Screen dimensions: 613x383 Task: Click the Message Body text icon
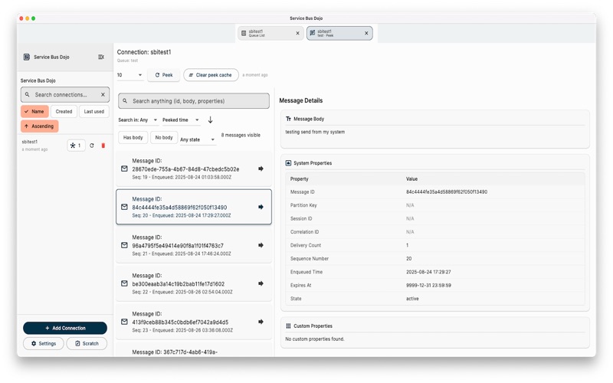coord(289,119)
